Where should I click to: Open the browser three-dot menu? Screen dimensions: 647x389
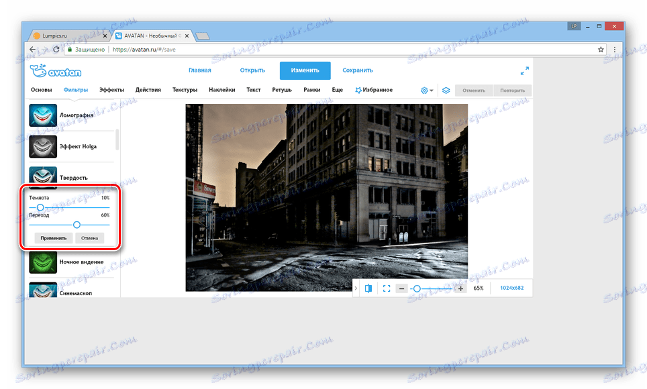(614, 50)
